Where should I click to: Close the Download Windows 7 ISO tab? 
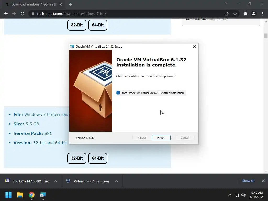coord(61,4)
